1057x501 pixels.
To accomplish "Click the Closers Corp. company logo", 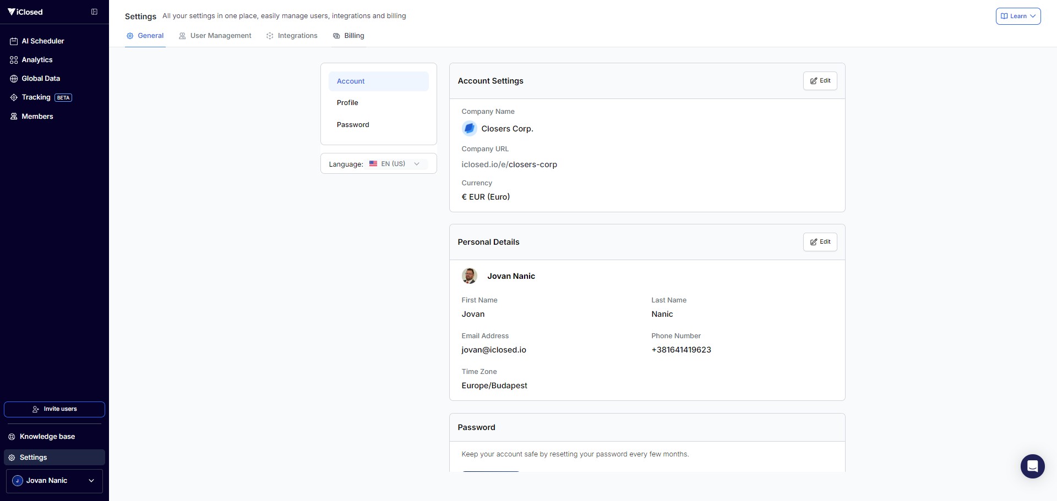I will pyautogui.click(x=469, y=129).
